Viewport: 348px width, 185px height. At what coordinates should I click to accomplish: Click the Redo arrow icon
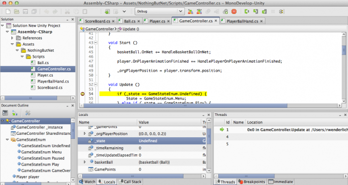[55, 11]
